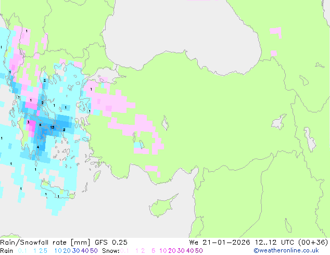Click the "12" rainfall value on the map
This screenshot has height=255, width=330.
[52, 127]
